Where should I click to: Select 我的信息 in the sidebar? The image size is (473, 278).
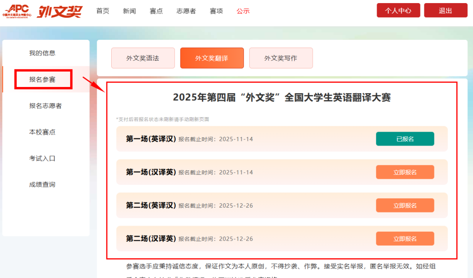pyautogui.click(x=42, y=53)
